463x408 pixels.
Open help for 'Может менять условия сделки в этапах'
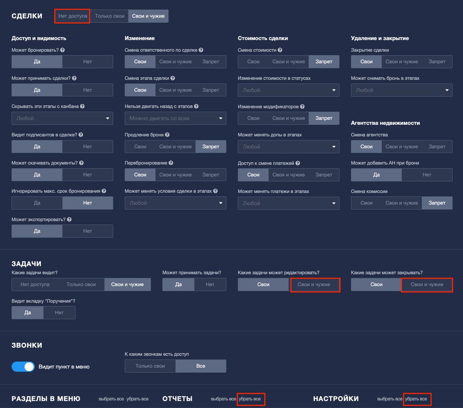[x=215, y=191]
